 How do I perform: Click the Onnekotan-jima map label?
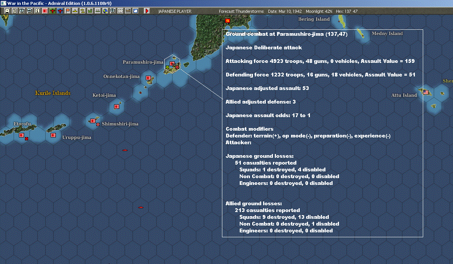[122, 76]
